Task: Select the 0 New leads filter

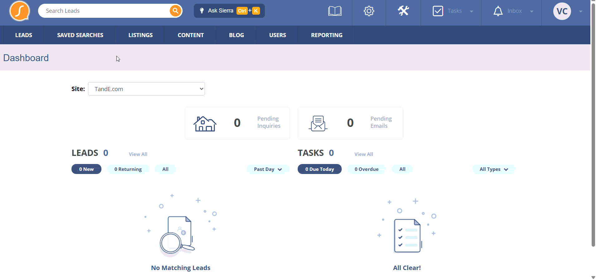Action: pos(86,169)
